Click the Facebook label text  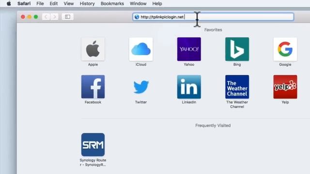[93, 102]
